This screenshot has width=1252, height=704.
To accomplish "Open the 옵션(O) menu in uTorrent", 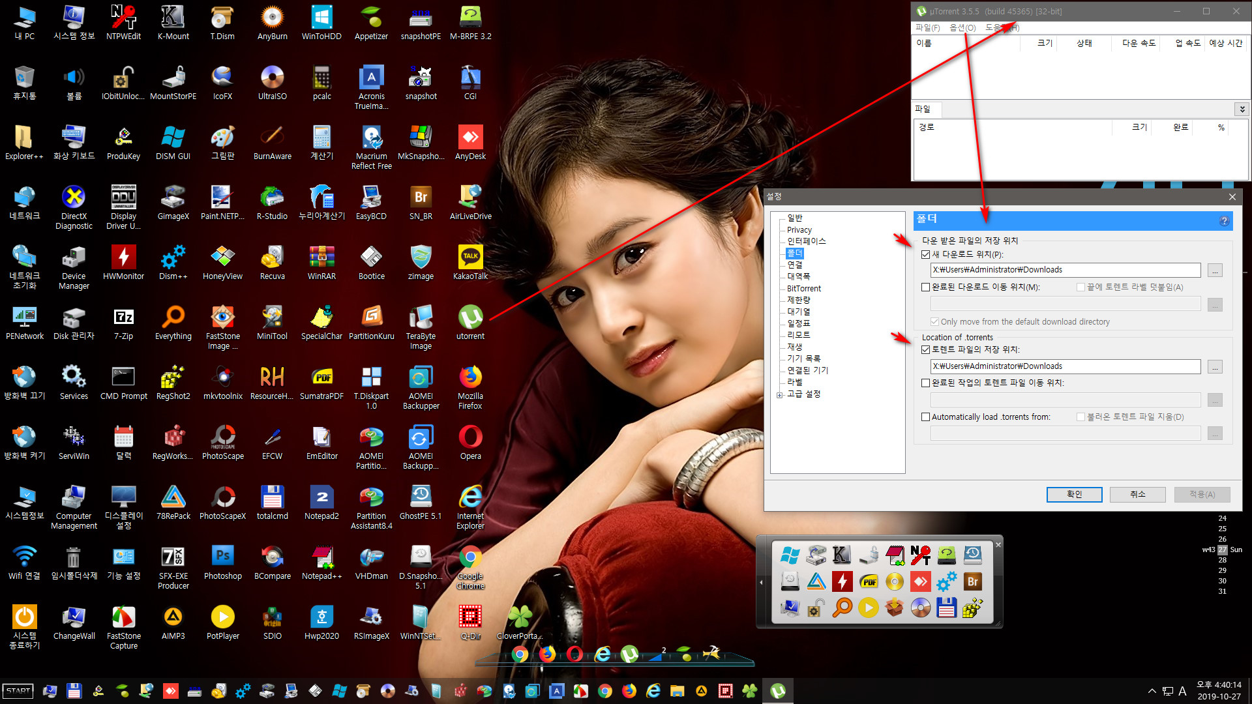I will (x=962, y=27).
